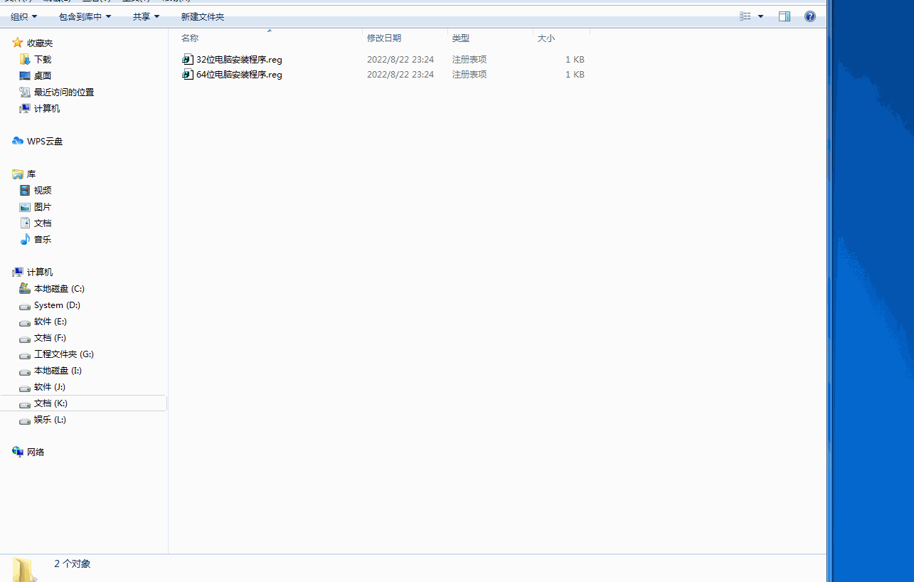Select the 64位电脑安装程序.reg file icon
Image resolution: width=914 pixels, height=582 pixels.
[x=188, y=74]
